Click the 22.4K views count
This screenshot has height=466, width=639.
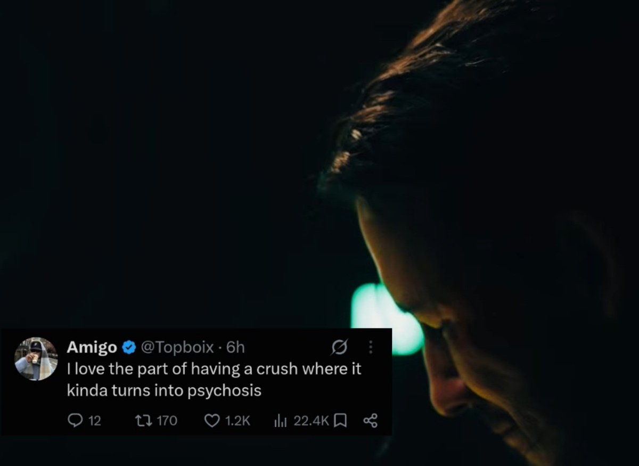(x=312, y=421)
